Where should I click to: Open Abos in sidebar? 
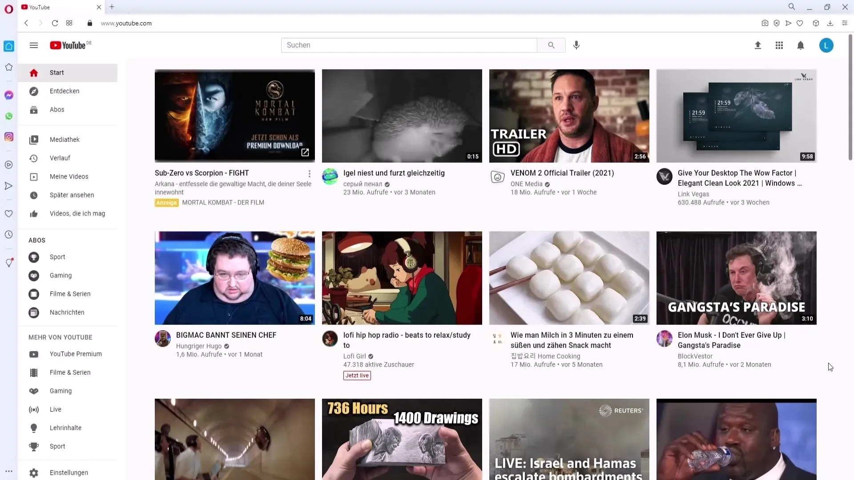click(x=68, y=110)
